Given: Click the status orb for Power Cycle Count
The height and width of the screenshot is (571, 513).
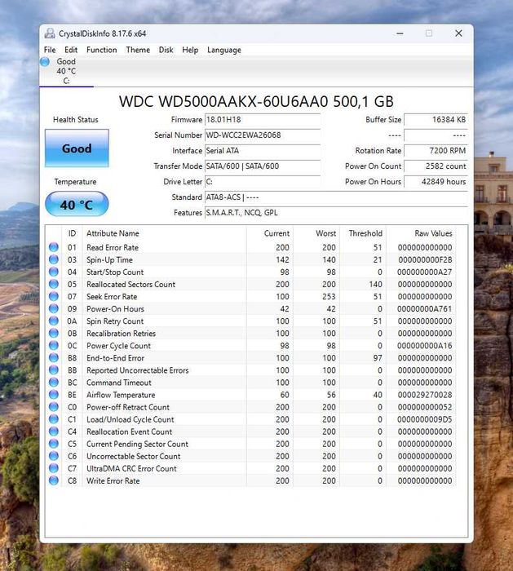Looking at the screenshot, I should tap(54, 345).
